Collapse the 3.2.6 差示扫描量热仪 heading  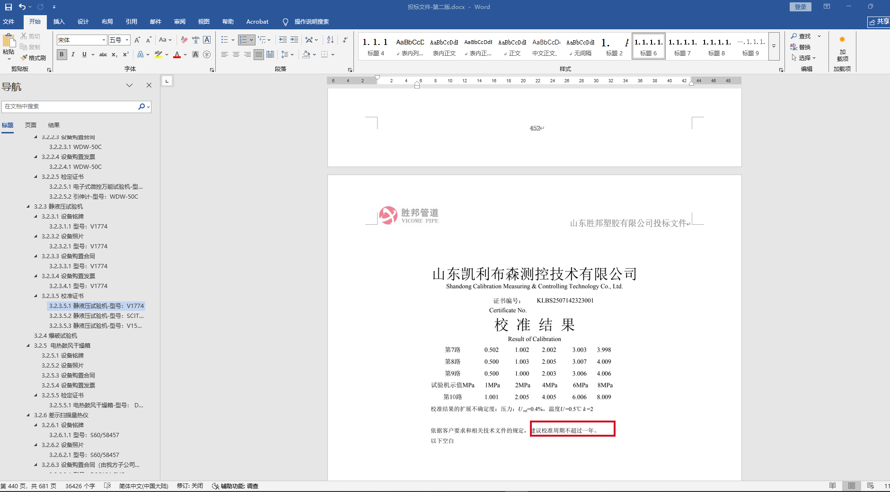point(28,415)
